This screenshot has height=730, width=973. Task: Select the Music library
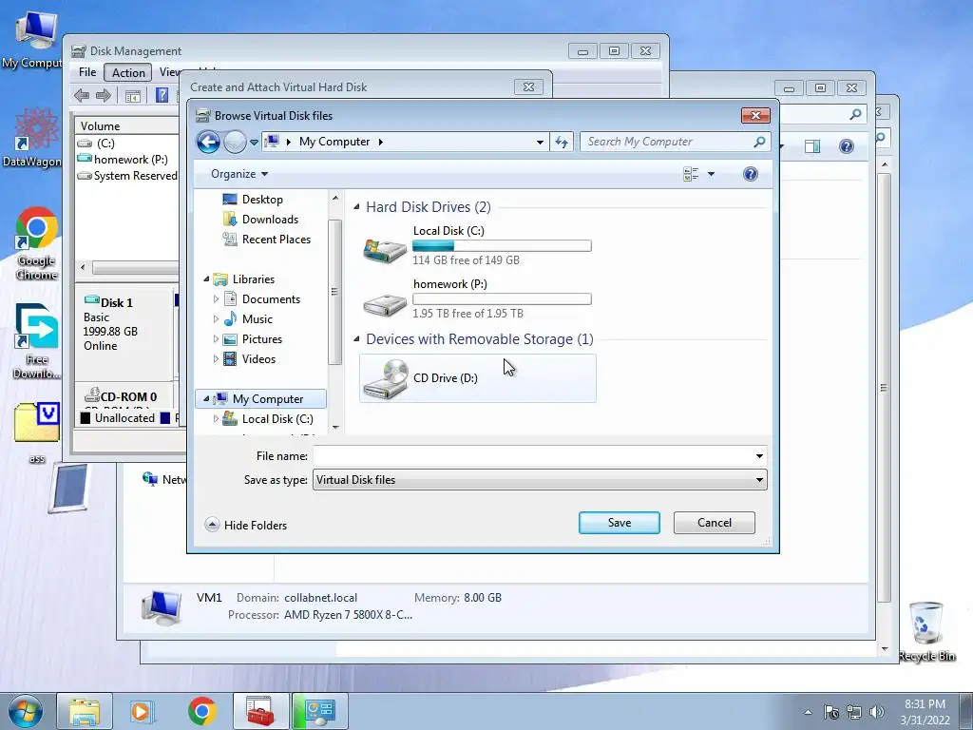click(257, 319)
